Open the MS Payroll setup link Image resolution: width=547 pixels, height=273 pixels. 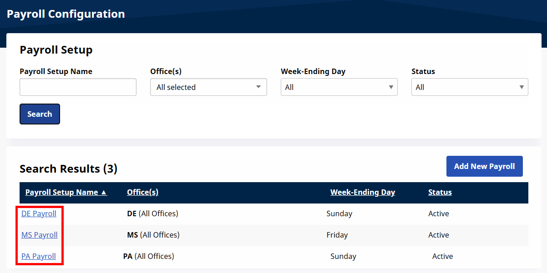pos(40,235)
